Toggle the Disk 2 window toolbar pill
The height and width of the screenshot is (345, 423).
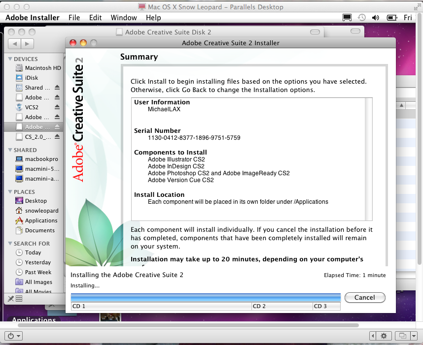coord(315,32)
